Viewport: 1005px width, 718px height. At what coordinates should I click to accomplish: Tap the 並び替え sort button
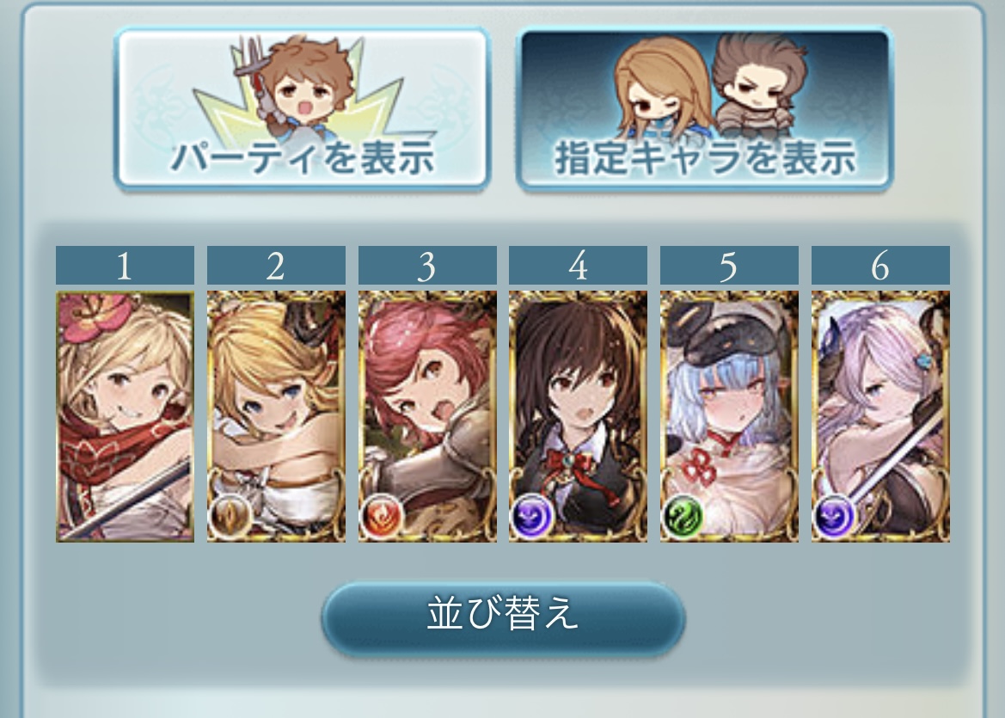tap(503, 618)
